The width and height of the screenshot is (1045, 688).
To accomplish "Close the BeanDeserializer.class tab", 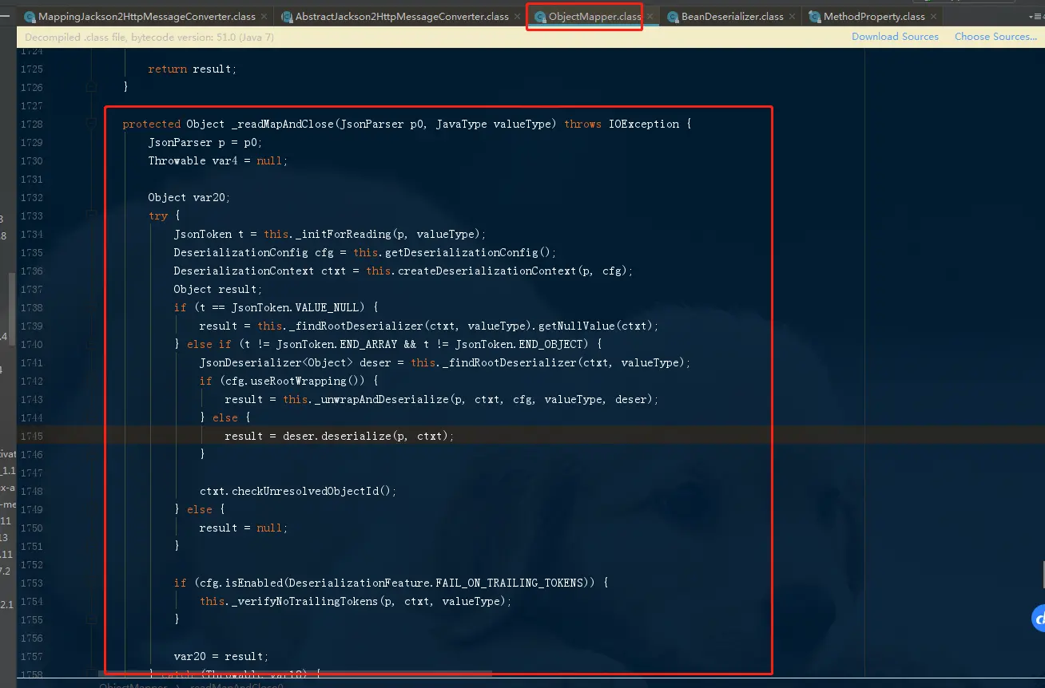I will pyautogui.click(x=792, y=17).
